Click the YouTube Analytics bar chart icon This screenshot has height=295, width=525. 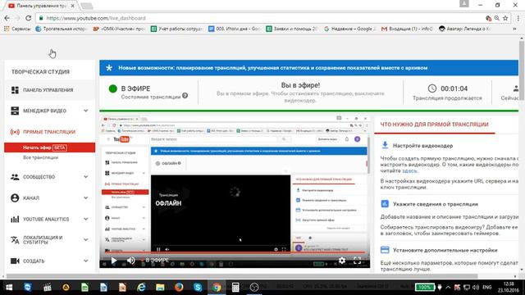pos(15,220)
